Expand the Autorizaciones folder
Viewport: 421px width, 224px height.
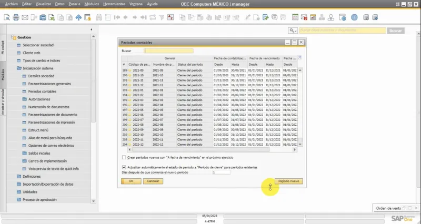24,99
